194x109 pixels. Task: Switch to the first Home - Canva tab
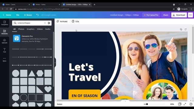[x=16, y=5]
